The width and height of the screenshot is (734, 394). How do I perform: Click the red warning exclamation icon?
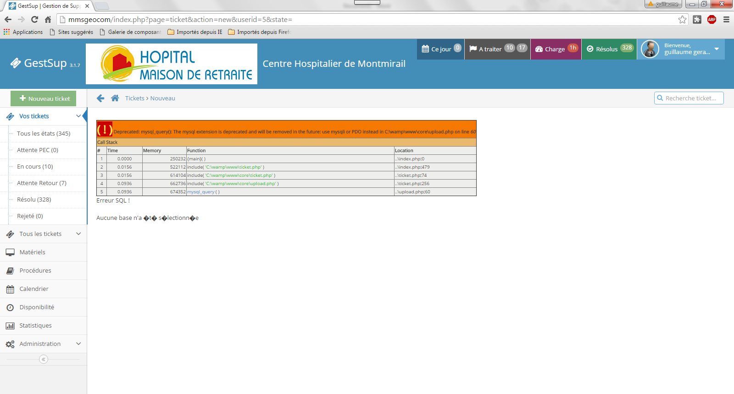click(105, 130)
